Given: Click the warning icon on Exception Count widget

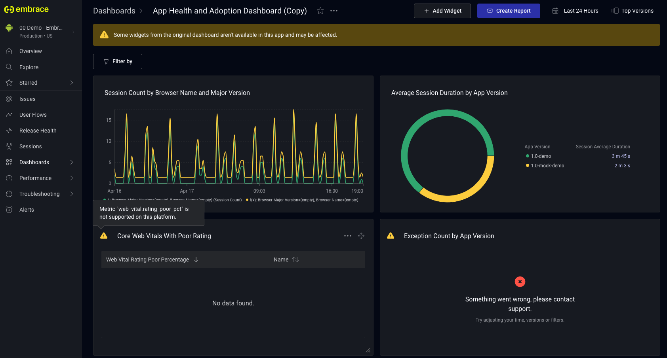Looking at the screenshot, I should pos(391,236).
